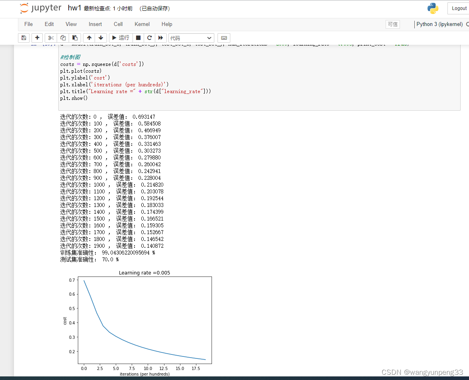469x380 pixels.
Task: Click output line for iteration 500
Action: tap(111, 151)
